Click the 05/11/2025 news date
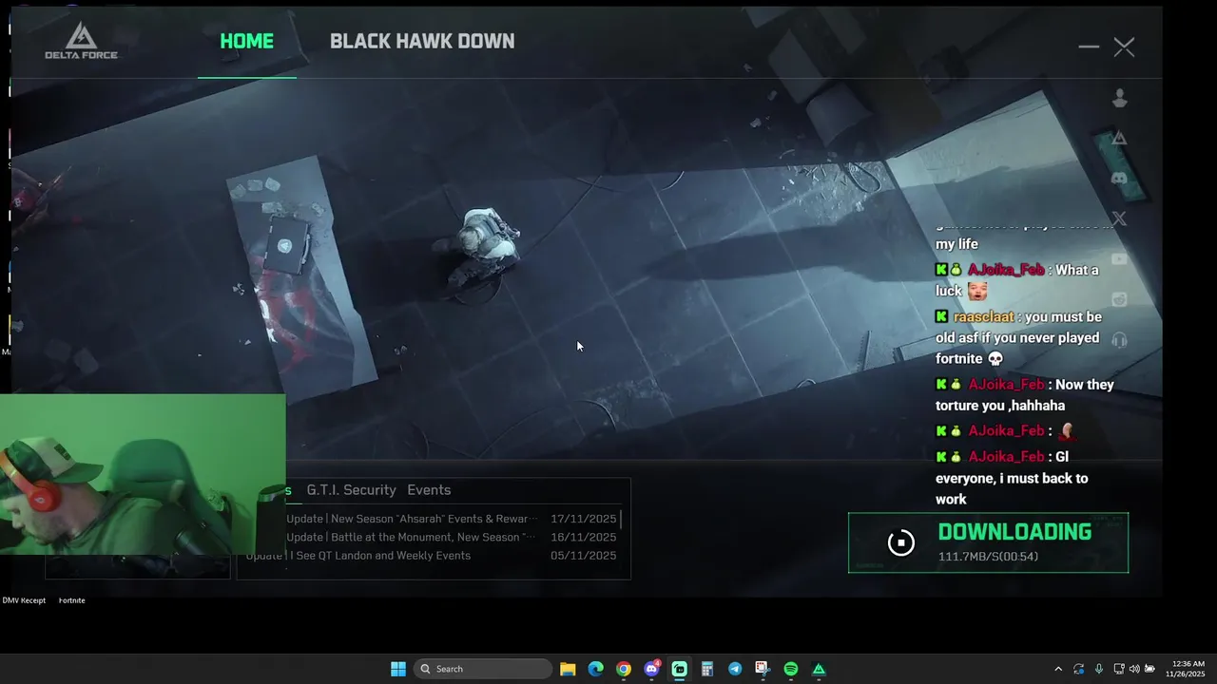Viewport: 1217px width, 684px height. point(583,556)
